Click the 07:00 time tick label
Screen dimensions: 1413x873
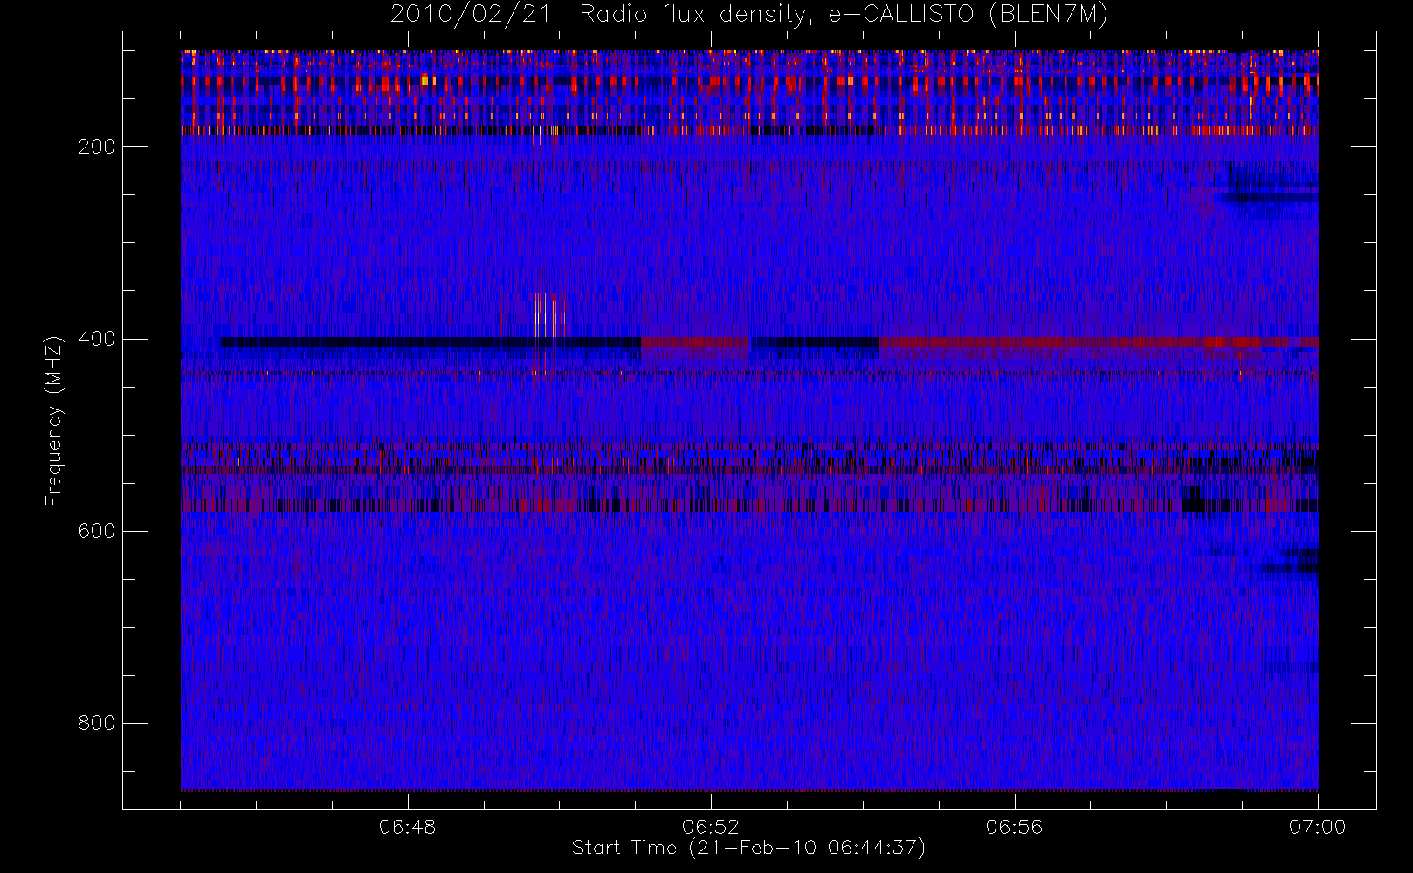click(x=1317, y=827)
